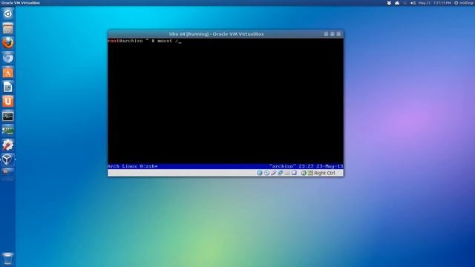Open the session user menu in panel
Screen dimensions: 475x267
465,3
